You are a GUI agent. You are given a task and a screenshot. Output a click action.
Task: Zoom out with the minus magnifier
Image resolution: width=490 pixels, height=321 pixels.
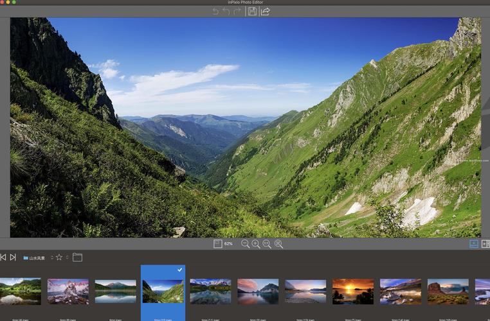[245, 244]
